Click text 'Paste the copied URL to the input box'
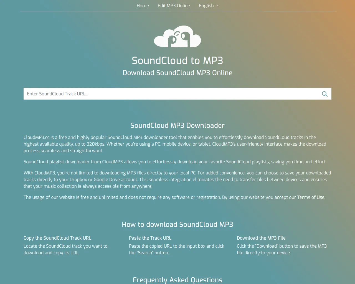 coord(177,249)
